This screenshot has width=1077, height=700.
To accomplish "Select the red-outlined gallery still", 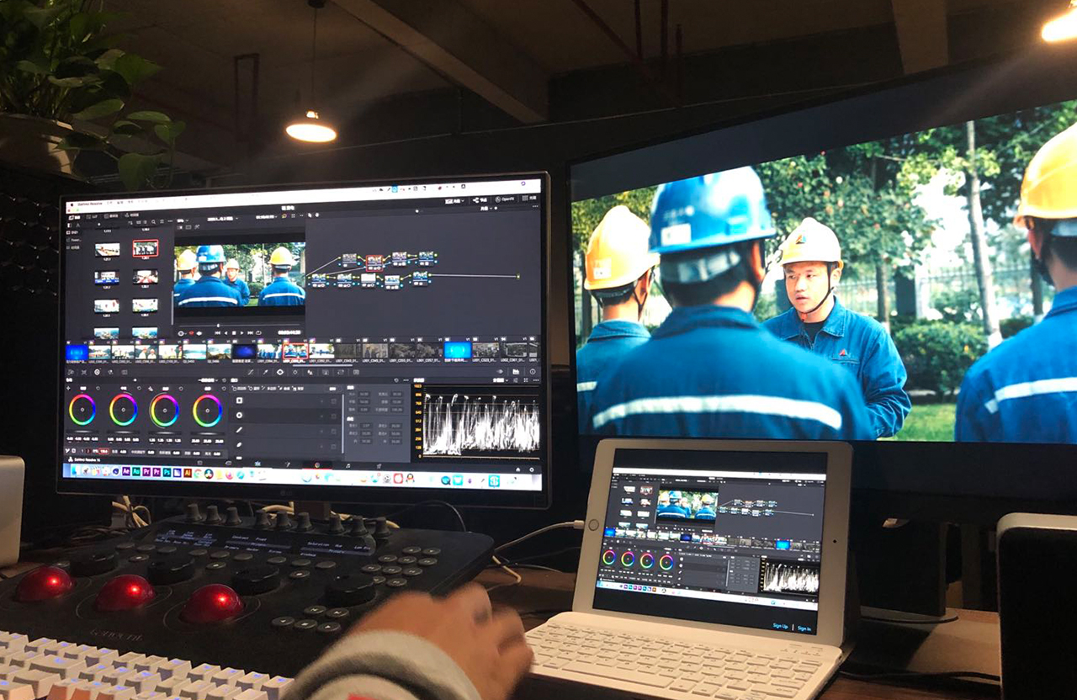I will 145,248.
